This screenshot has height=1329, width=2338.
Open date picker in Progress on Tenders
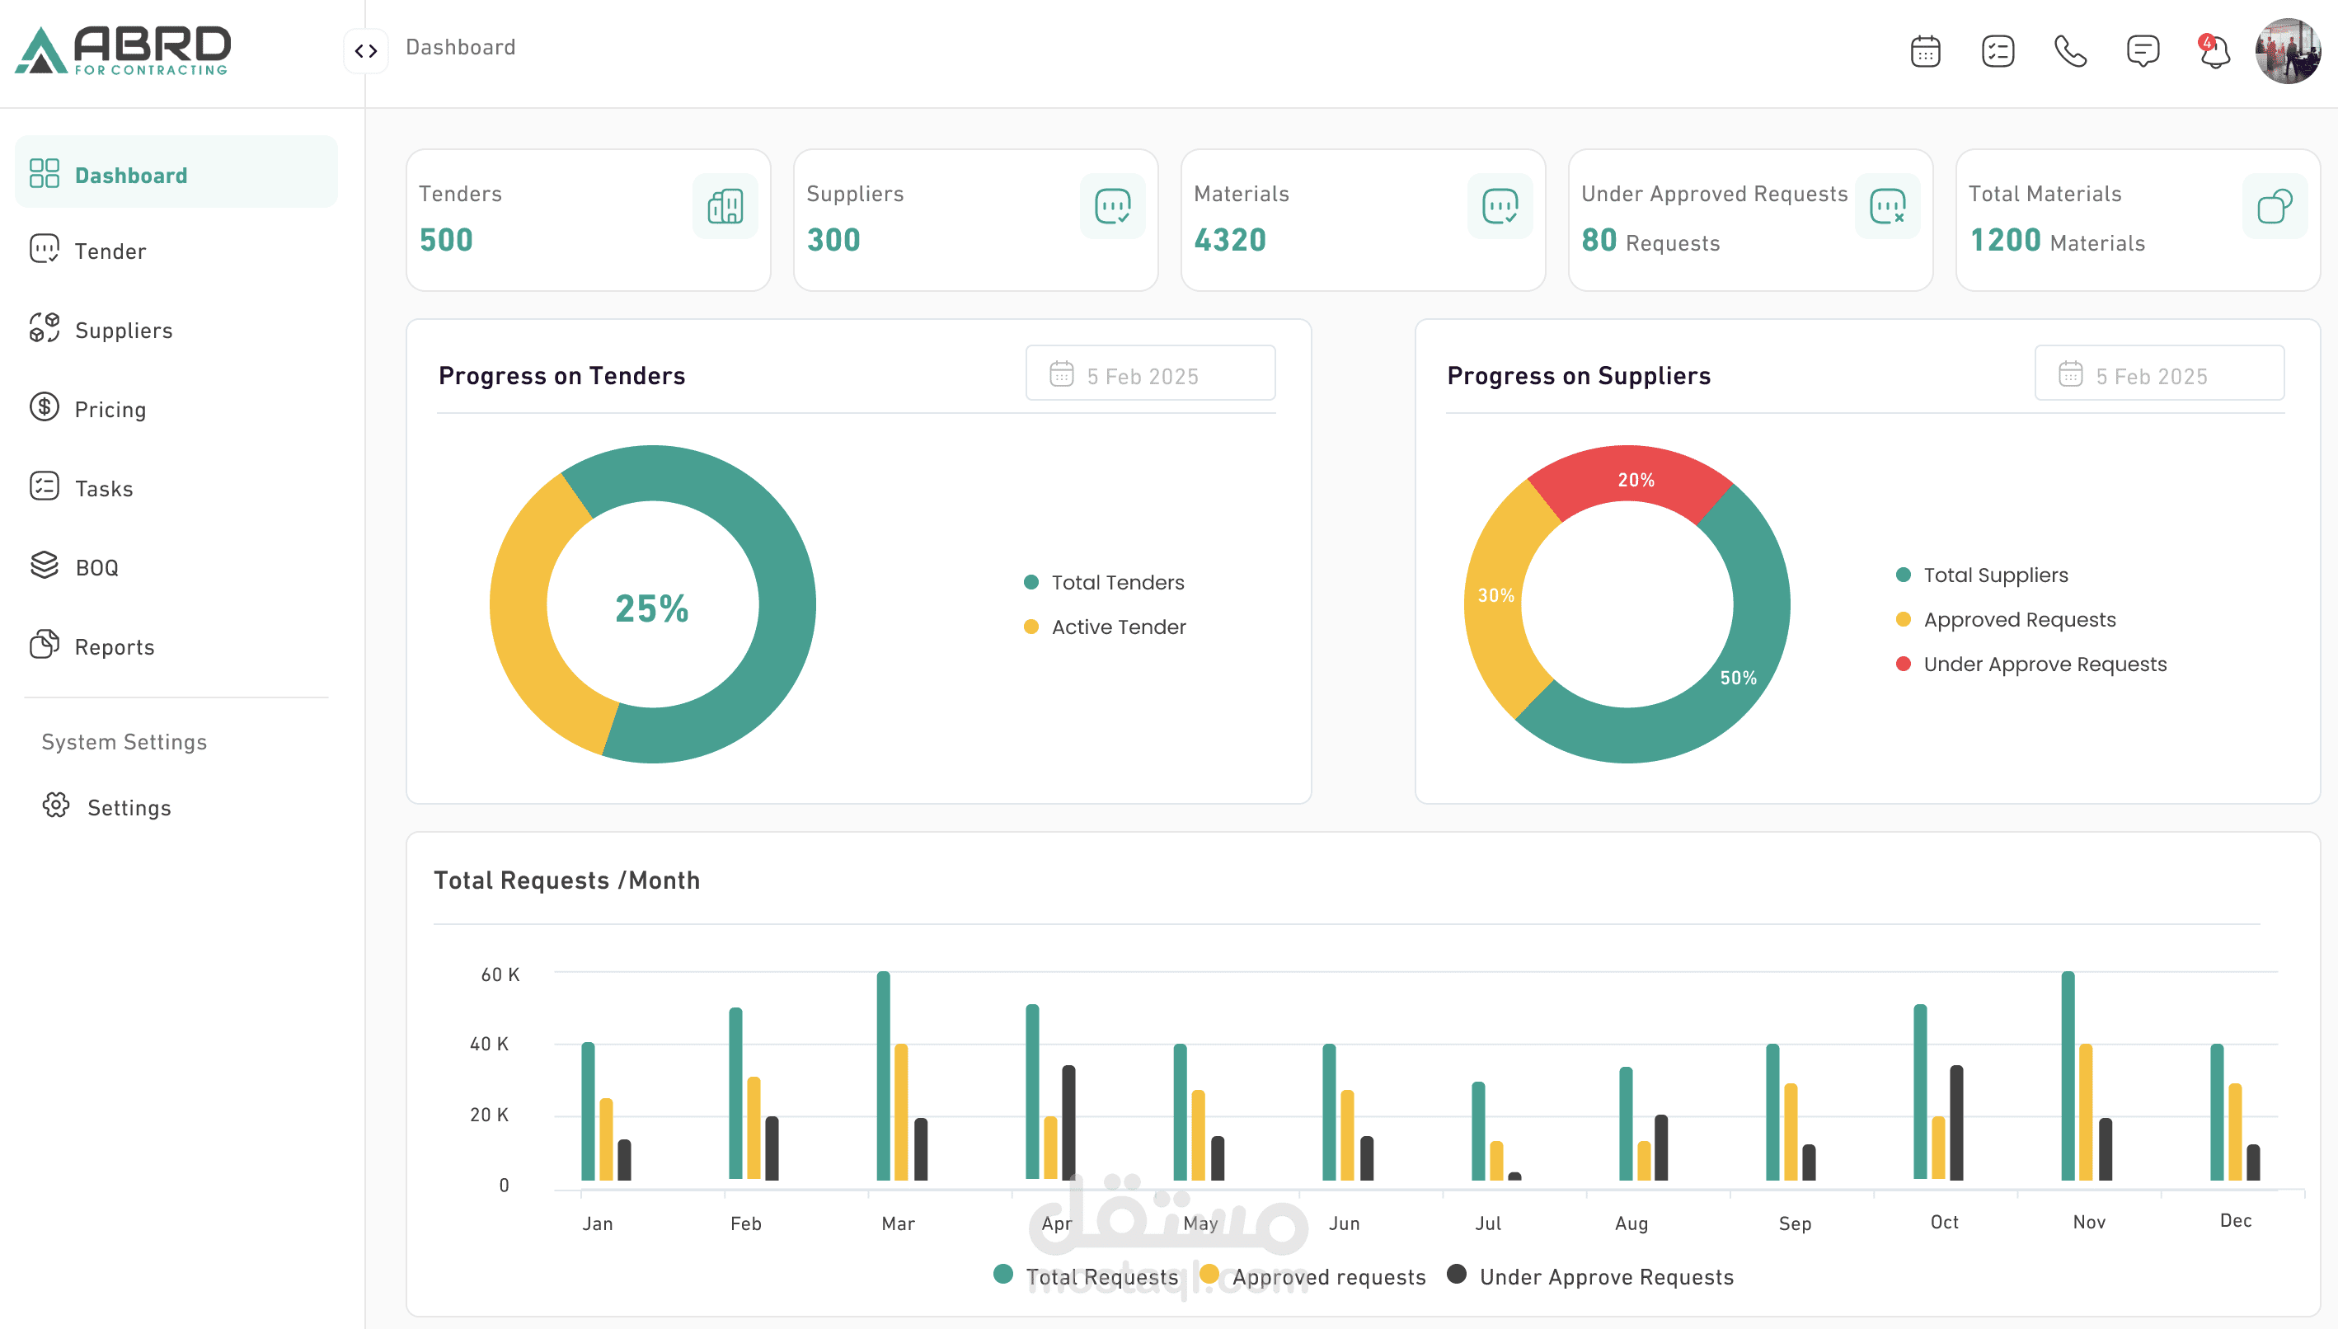pyautogui.click(x=1150, y=374)
